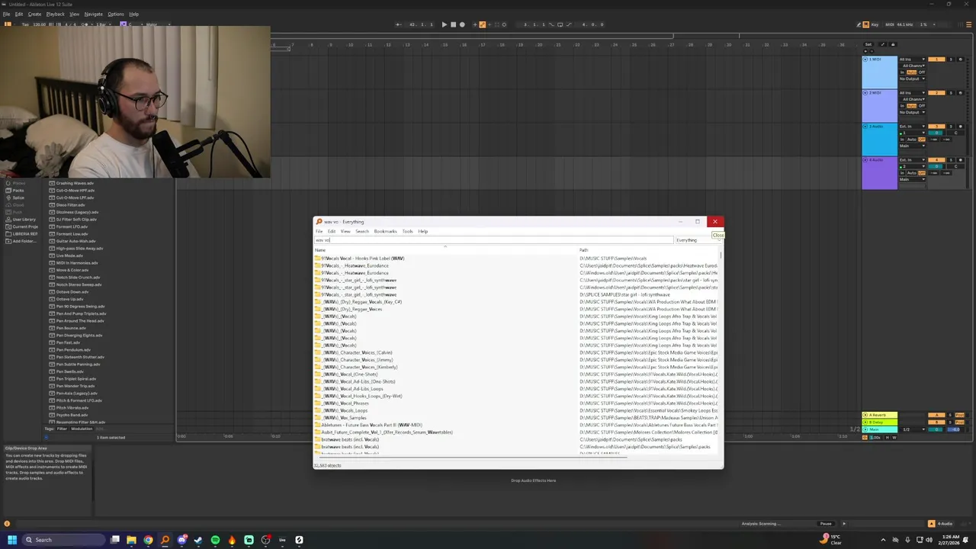Sort Everything results by Name column header
Screen dimensions: 976x549
coord(446,250)
